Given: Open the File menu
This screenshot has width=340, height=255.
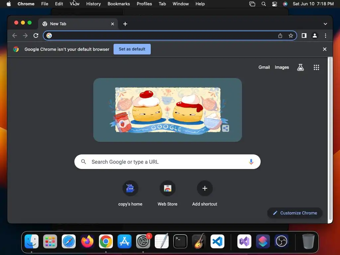Looking at the screenshot, I should (45, 4).
